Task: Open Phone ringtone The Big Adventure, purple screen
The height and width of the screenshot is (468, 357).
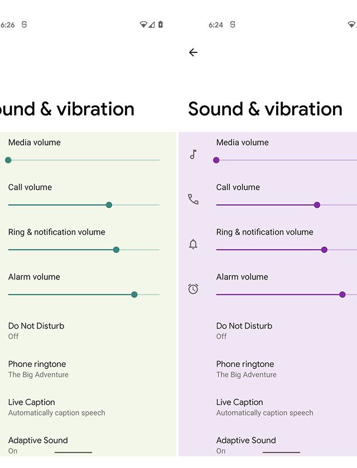Action: (x=246, y=369)
